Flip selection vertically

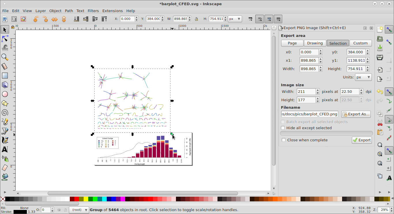(64, 19)
